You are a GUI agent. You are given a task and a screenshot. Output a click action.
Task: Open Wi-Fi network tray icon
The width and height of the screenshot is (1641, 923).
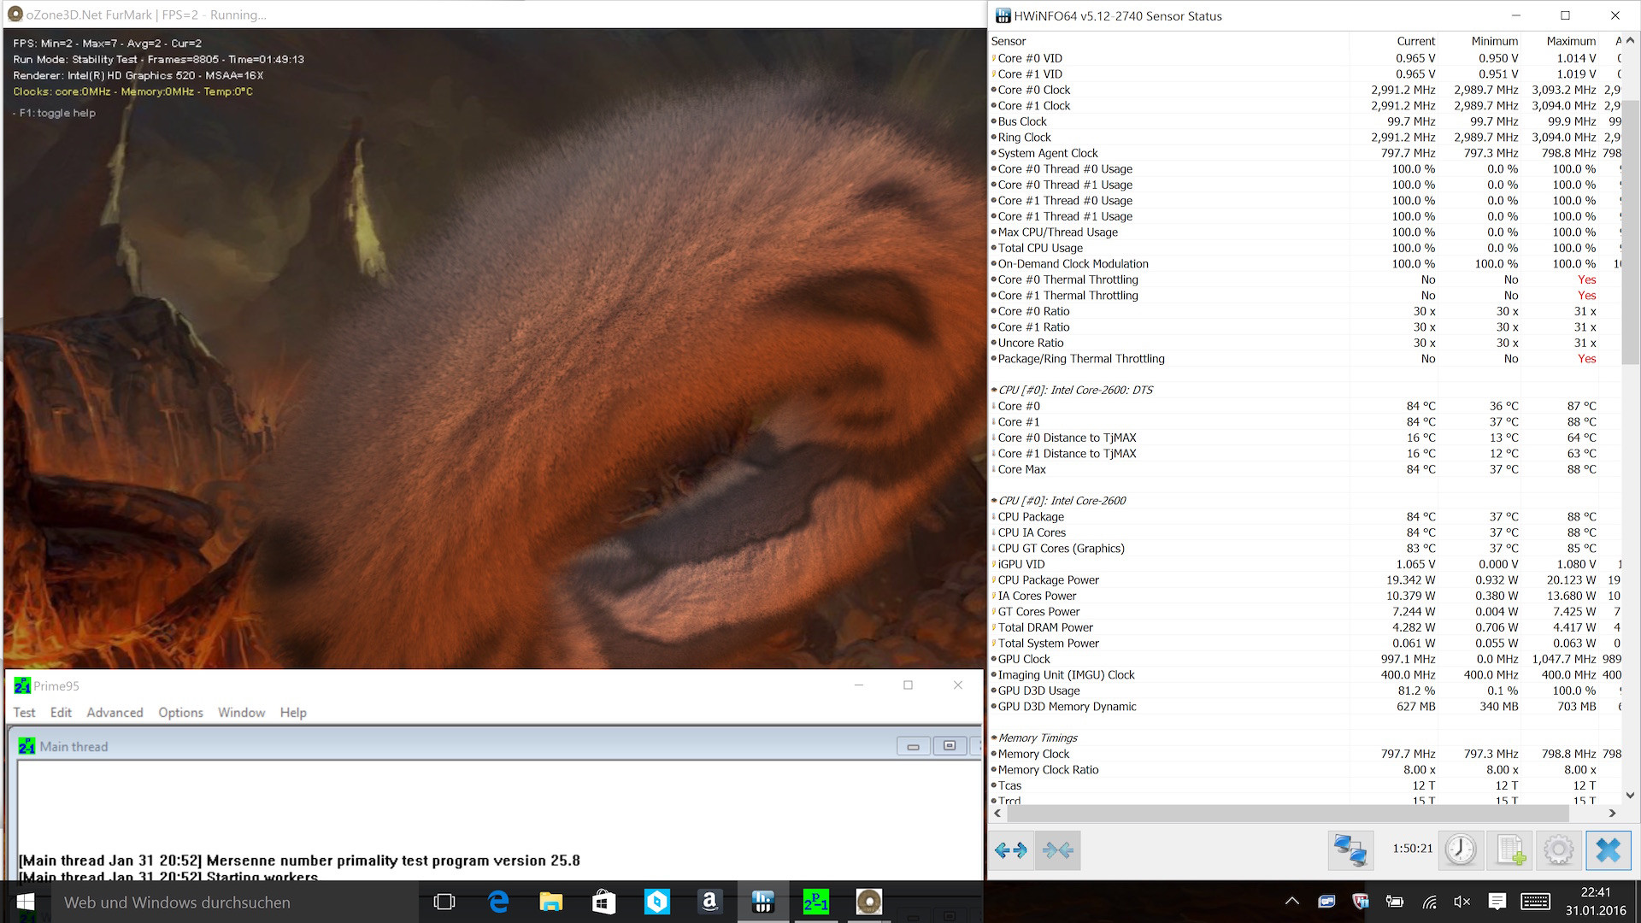[x=1429, y=902]
